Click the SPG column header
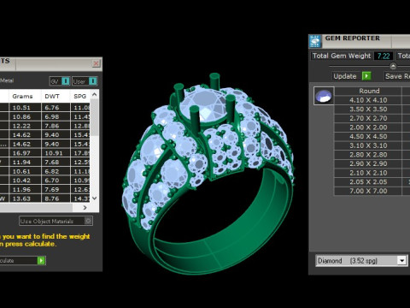The width and height of the screenshot is (410, 308). tap(80, 96)
